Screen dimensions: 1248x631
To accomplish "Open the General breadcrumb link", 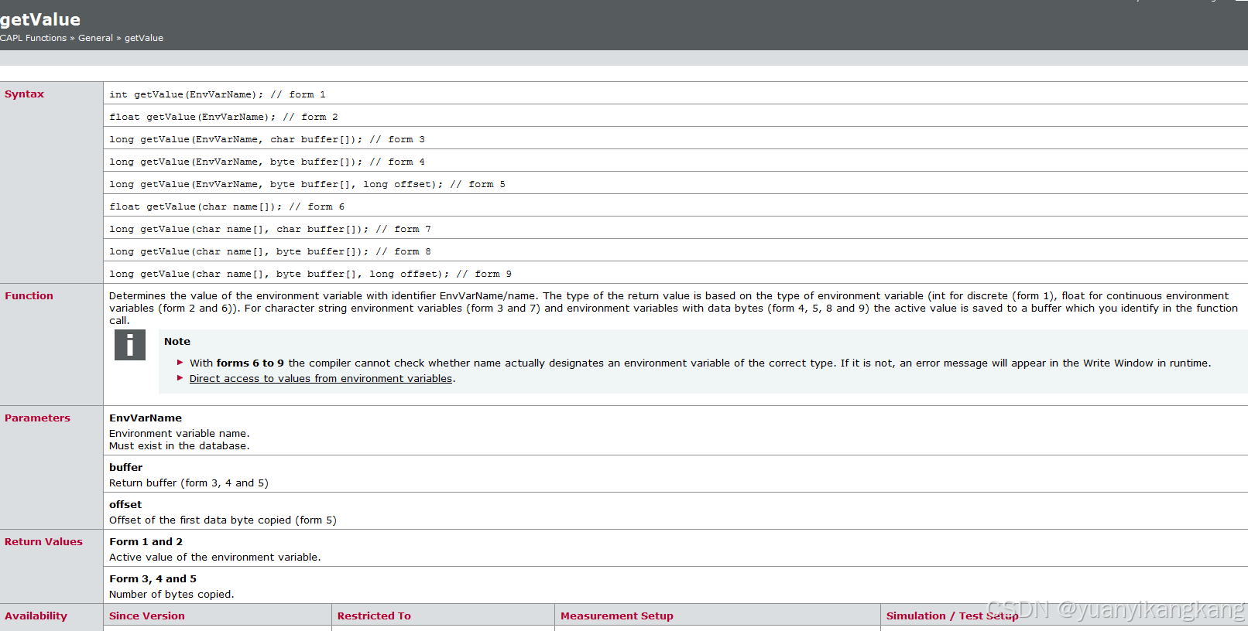I will point(95,38).
